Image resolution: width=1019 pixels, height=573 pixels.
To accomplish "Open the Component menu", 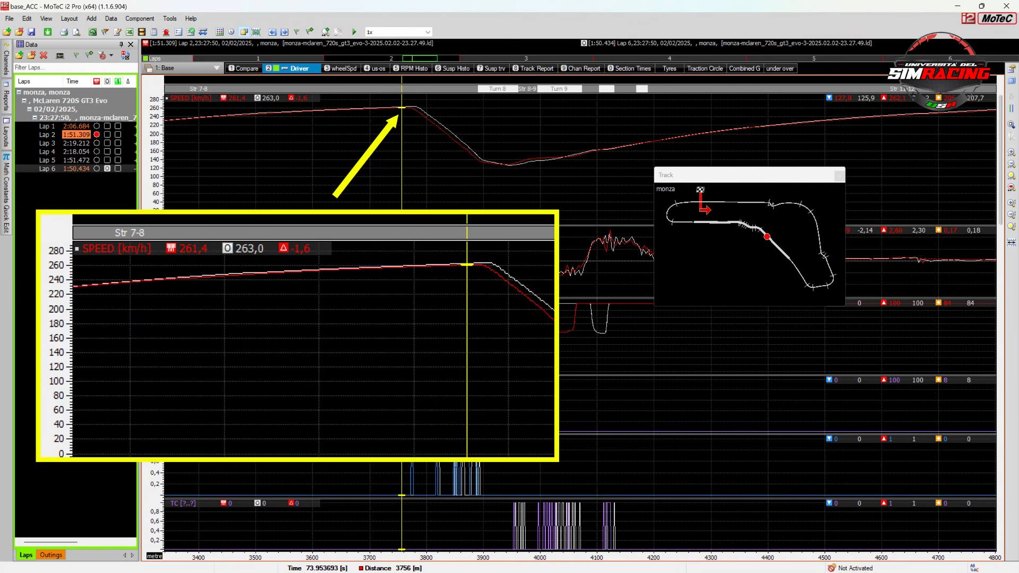I will [139, 18].
